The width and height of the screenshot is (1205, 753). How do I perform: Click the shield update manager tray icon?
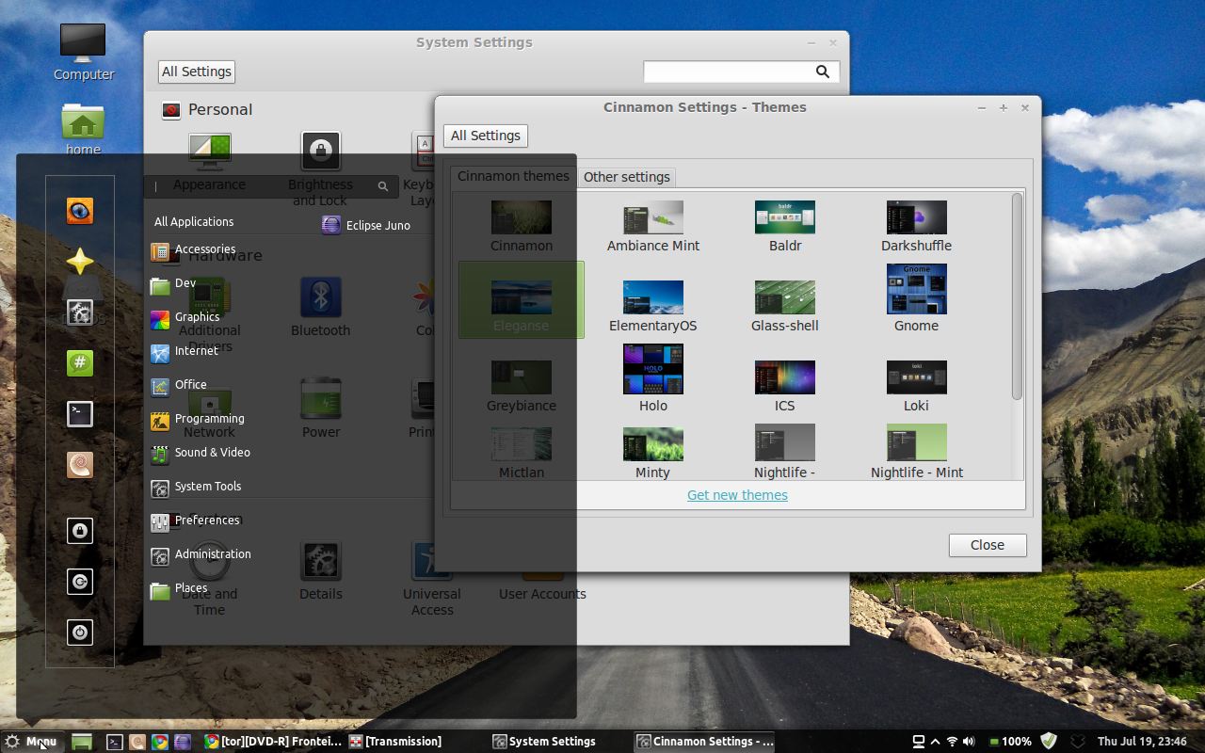(1049, 742)
